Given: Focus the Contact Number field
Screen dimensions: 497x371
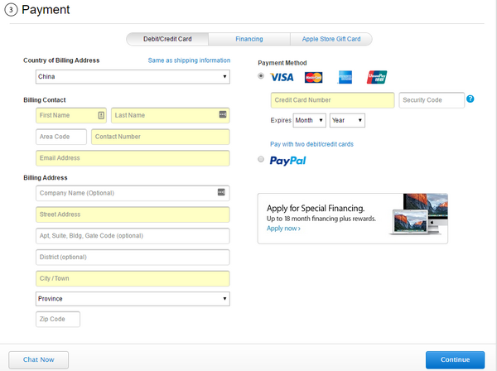Looking at the screenshot, I should pos(161,137).
